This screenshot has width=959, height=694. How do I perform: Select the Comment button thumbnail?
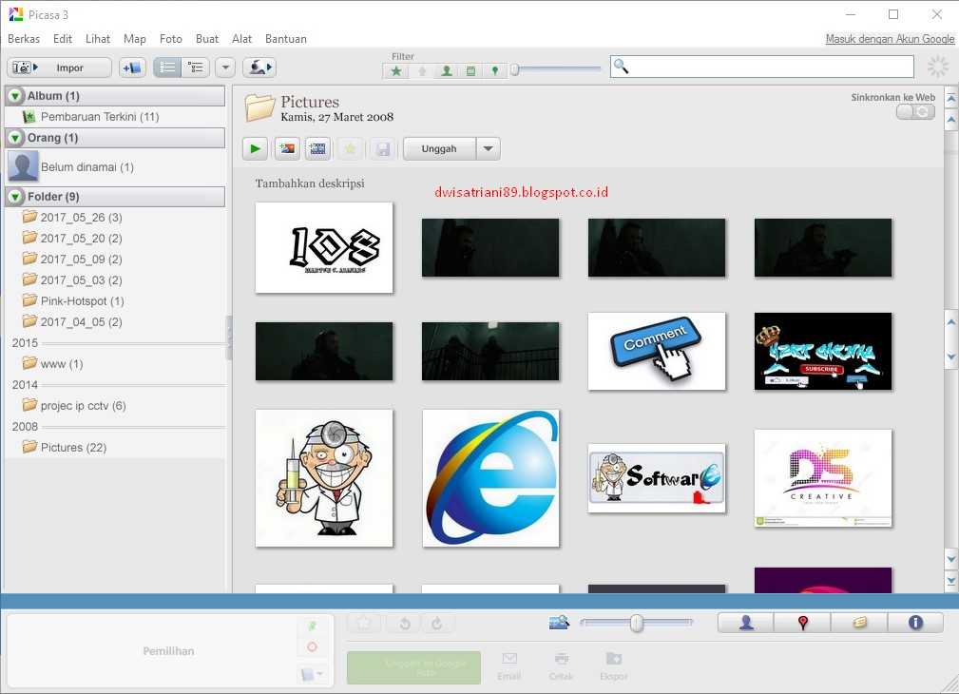tap(657, 352)
